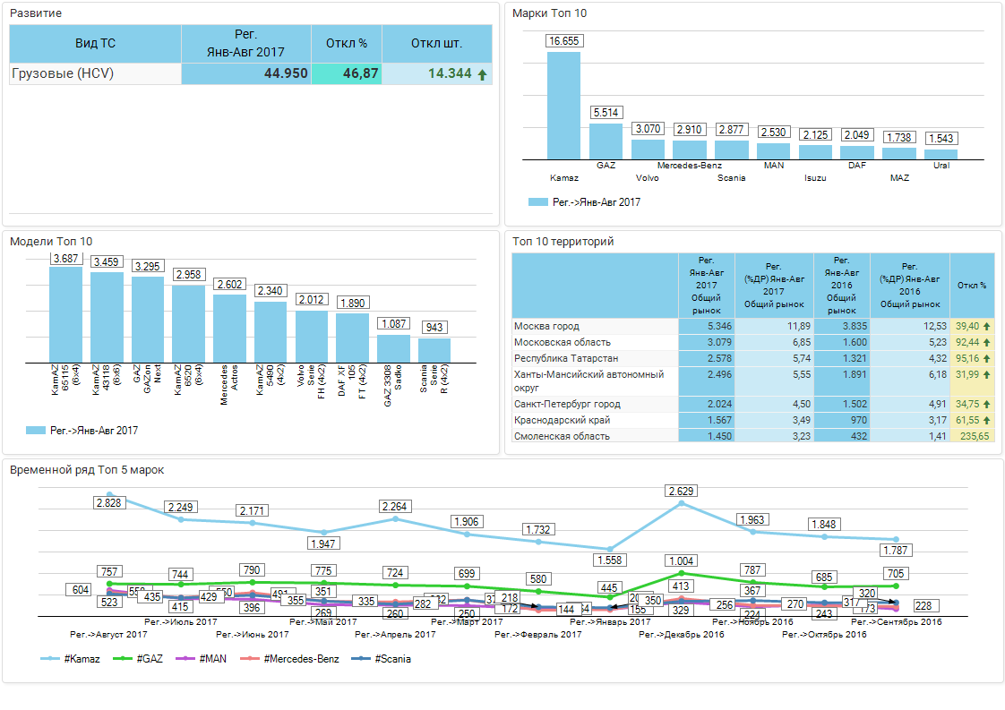Click the up arrow next to 31,99
Screen dimensions: 1005x710
click(x=986, y=374)
